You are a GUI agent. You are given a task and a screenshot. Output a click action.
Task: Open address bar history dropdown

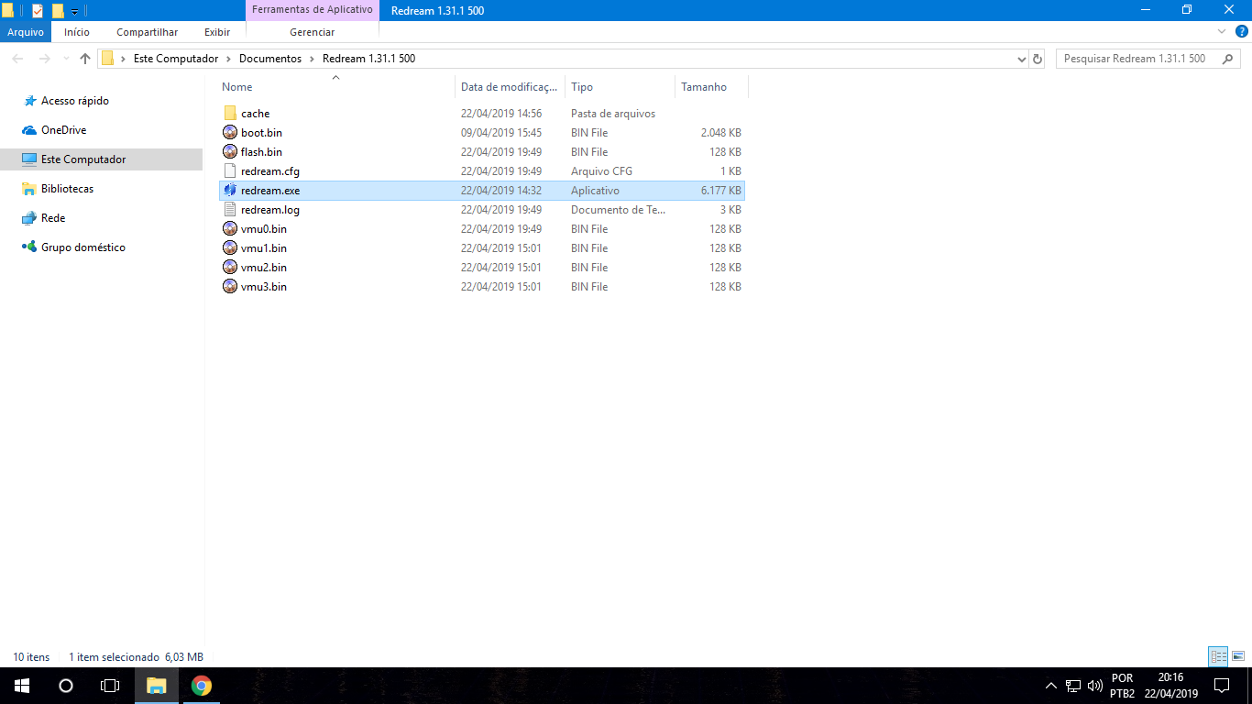[x=1022, y=59]
